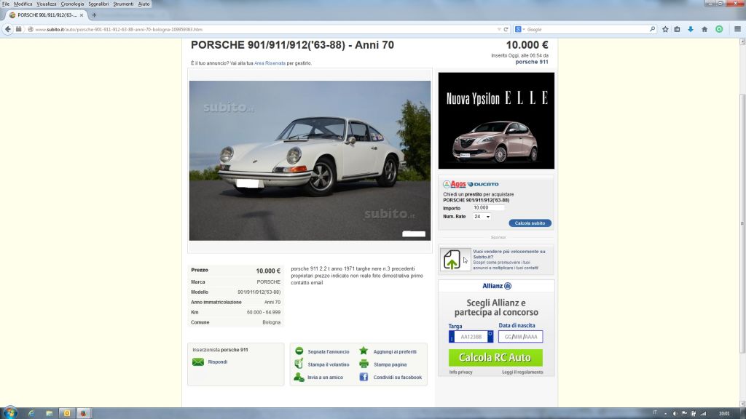Open the Num. Rate dropdown showing 24
The image size is (746, 419).
point(482,217)
